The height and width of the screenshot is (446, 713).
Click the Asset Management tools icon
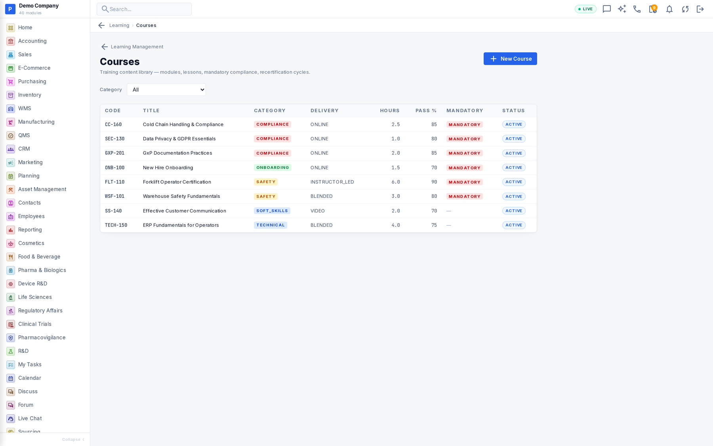tap(11, 190)
